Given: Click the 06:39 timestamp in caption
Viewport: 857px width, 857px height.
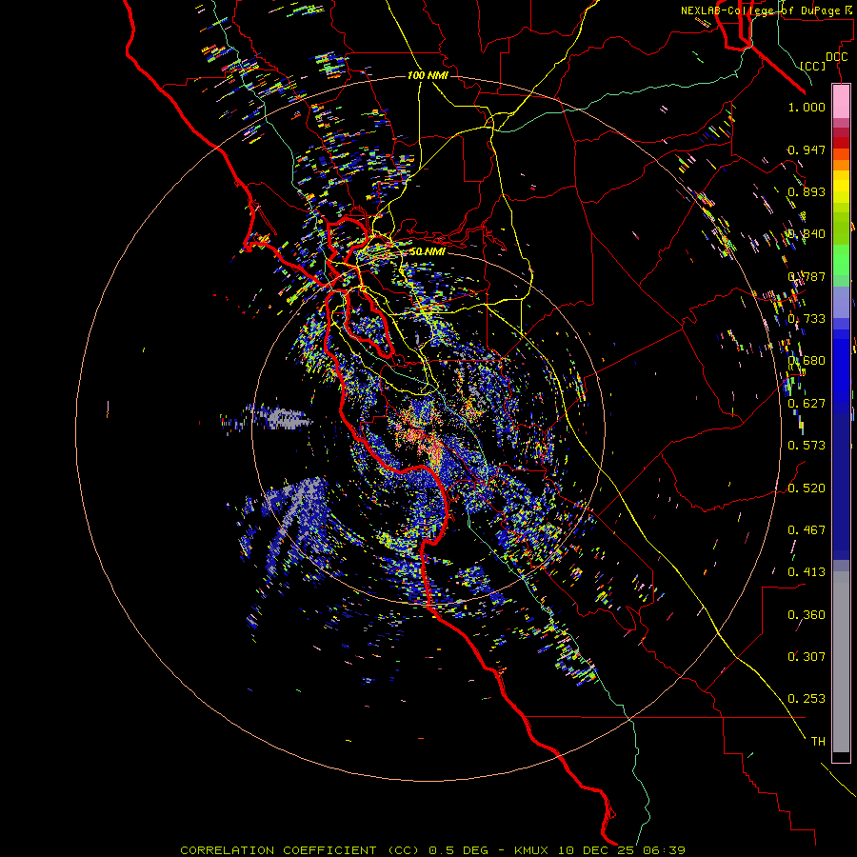Looking at the screenshot, I should pyautogui.click(x=665, y=850).
